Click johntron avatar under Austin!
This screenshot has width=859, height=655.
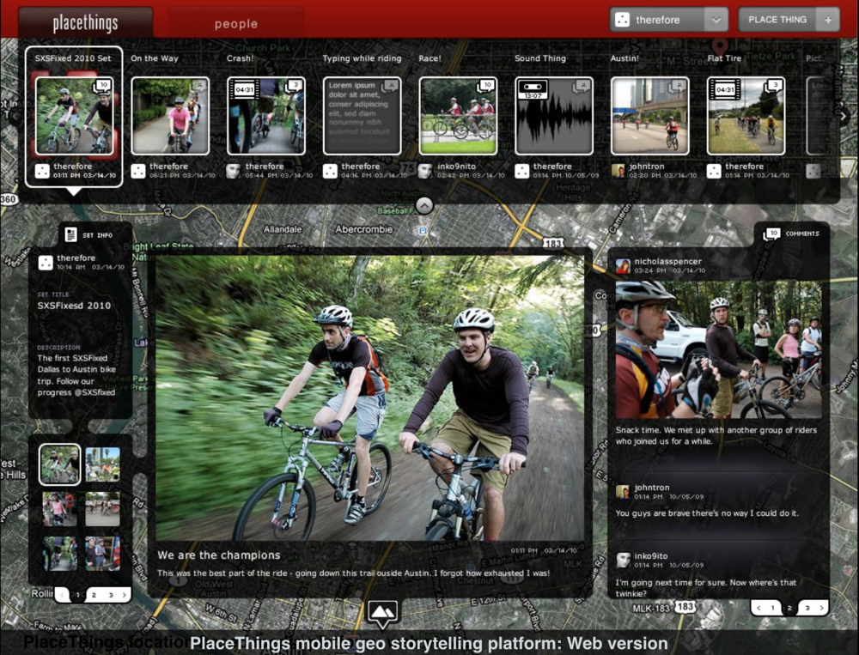(x=618, y=171)
